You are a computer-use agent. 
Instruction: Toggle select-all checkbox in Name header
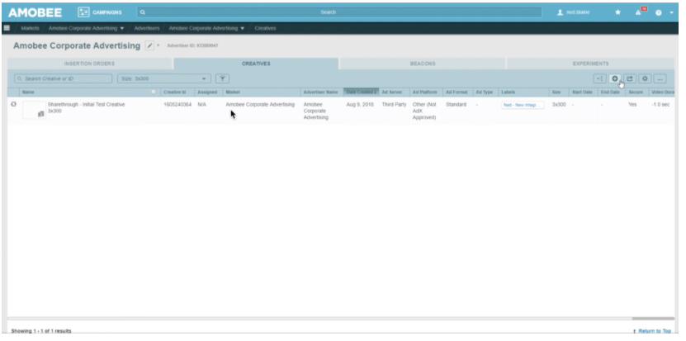tap(153, 92)
